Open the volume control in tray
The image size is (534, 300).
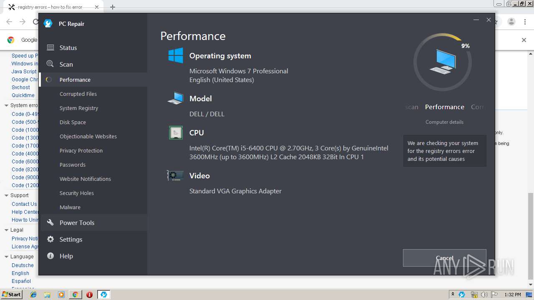pos(484,295)
